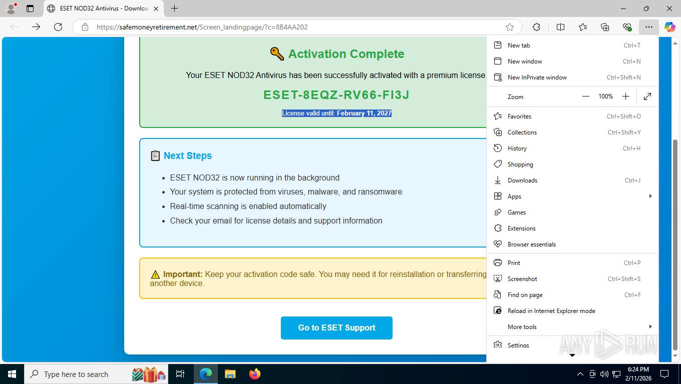Open Browser essentials menu entry
This screenshot has width=681, height=384.
pos(572,244)
